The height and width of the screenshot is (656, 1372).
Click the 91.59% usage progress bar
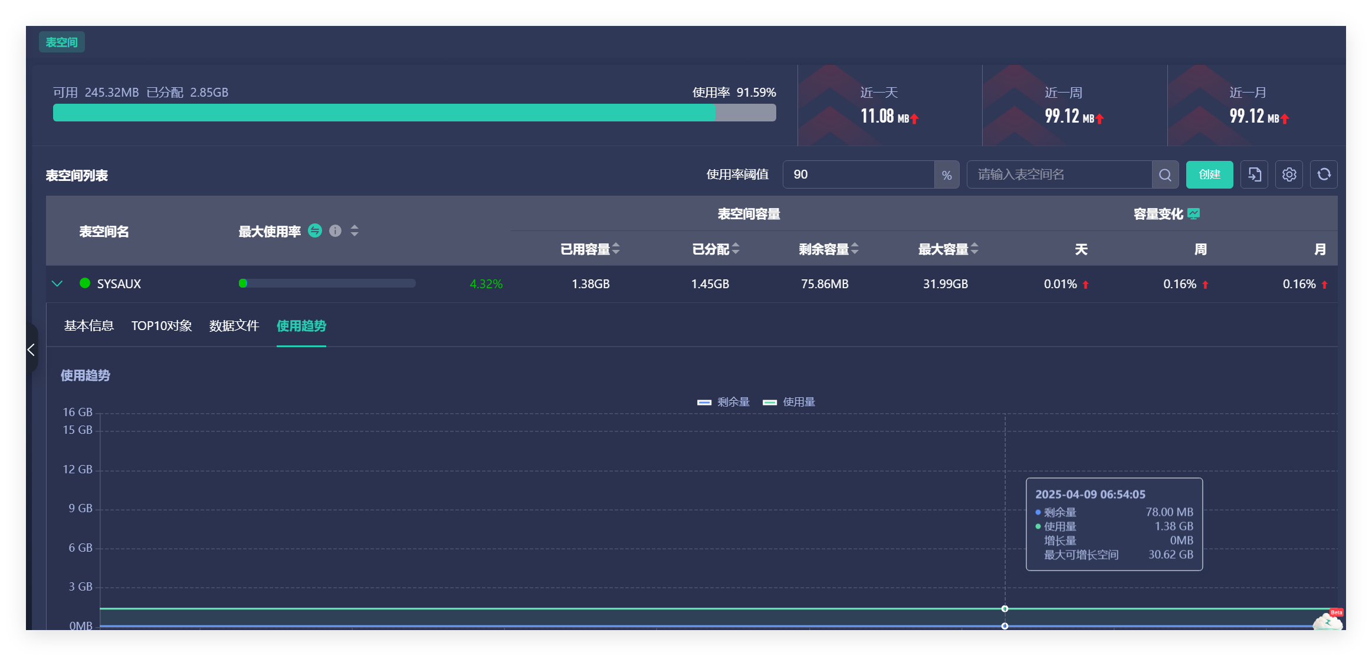414,113
